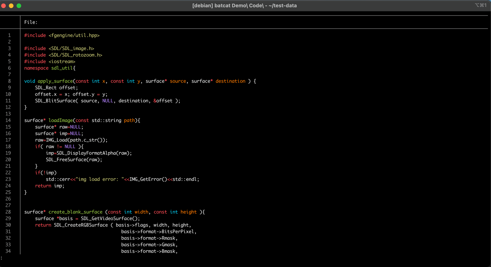This screenshot has height=267, width=491.
Task: Click the '⌥⌘1' shortcut indicator in title bar
Action: click(x=481, y=5)
